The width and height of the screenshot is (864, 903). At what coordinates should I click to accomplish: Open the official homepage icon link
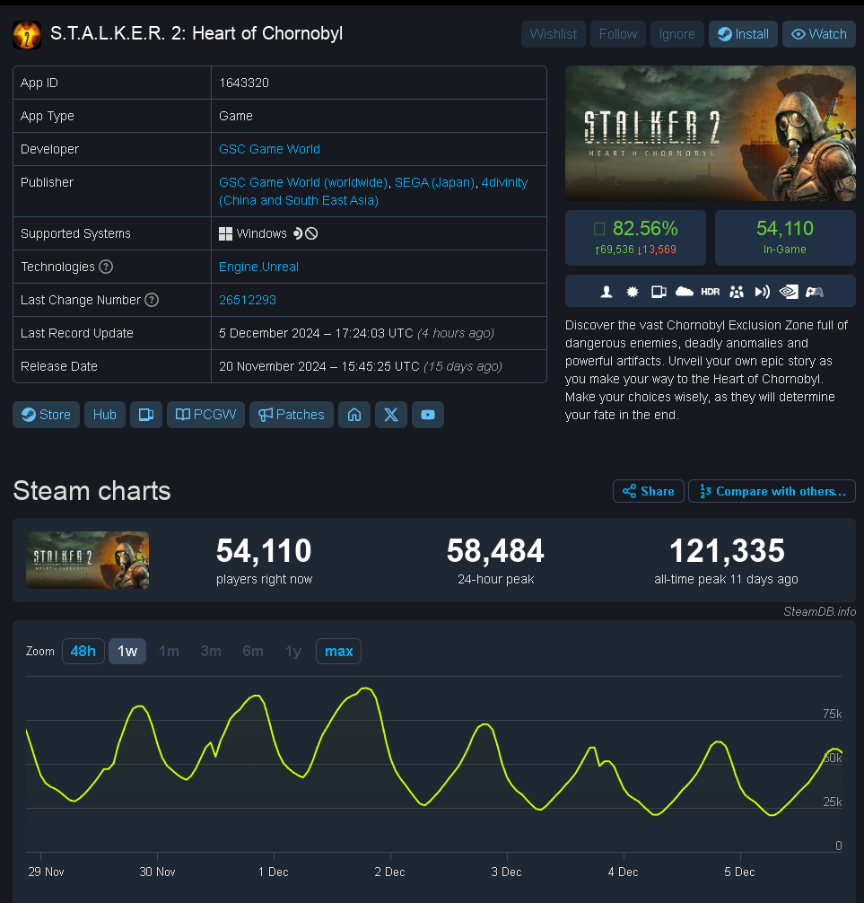point(354,415)
